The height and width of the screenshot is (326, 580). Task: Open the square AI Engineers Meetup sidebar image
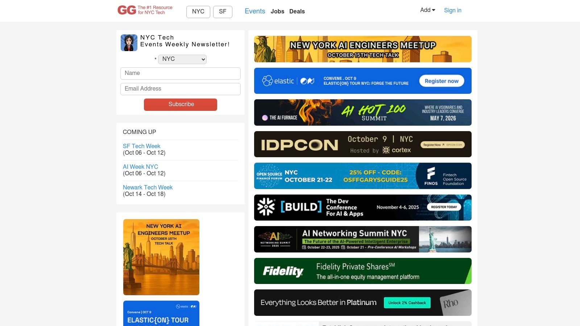[161, 257]
